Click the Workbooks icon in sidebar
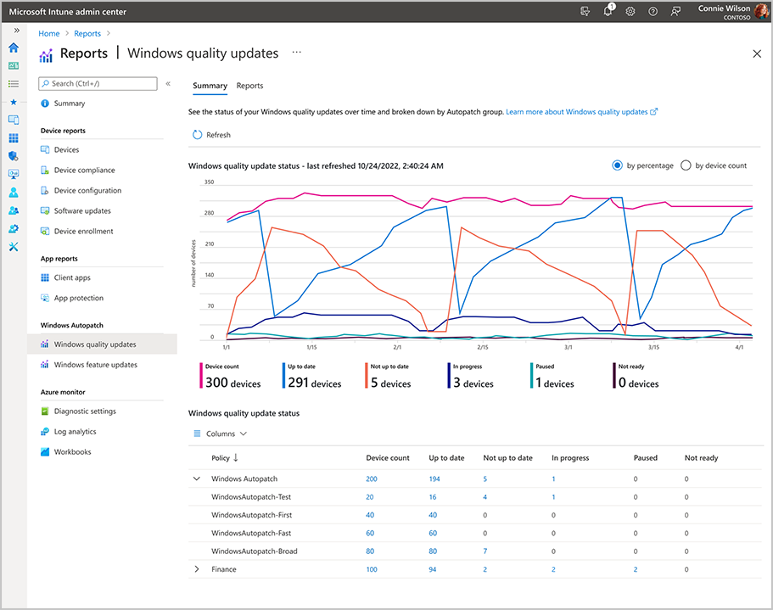 coord(45,452)
